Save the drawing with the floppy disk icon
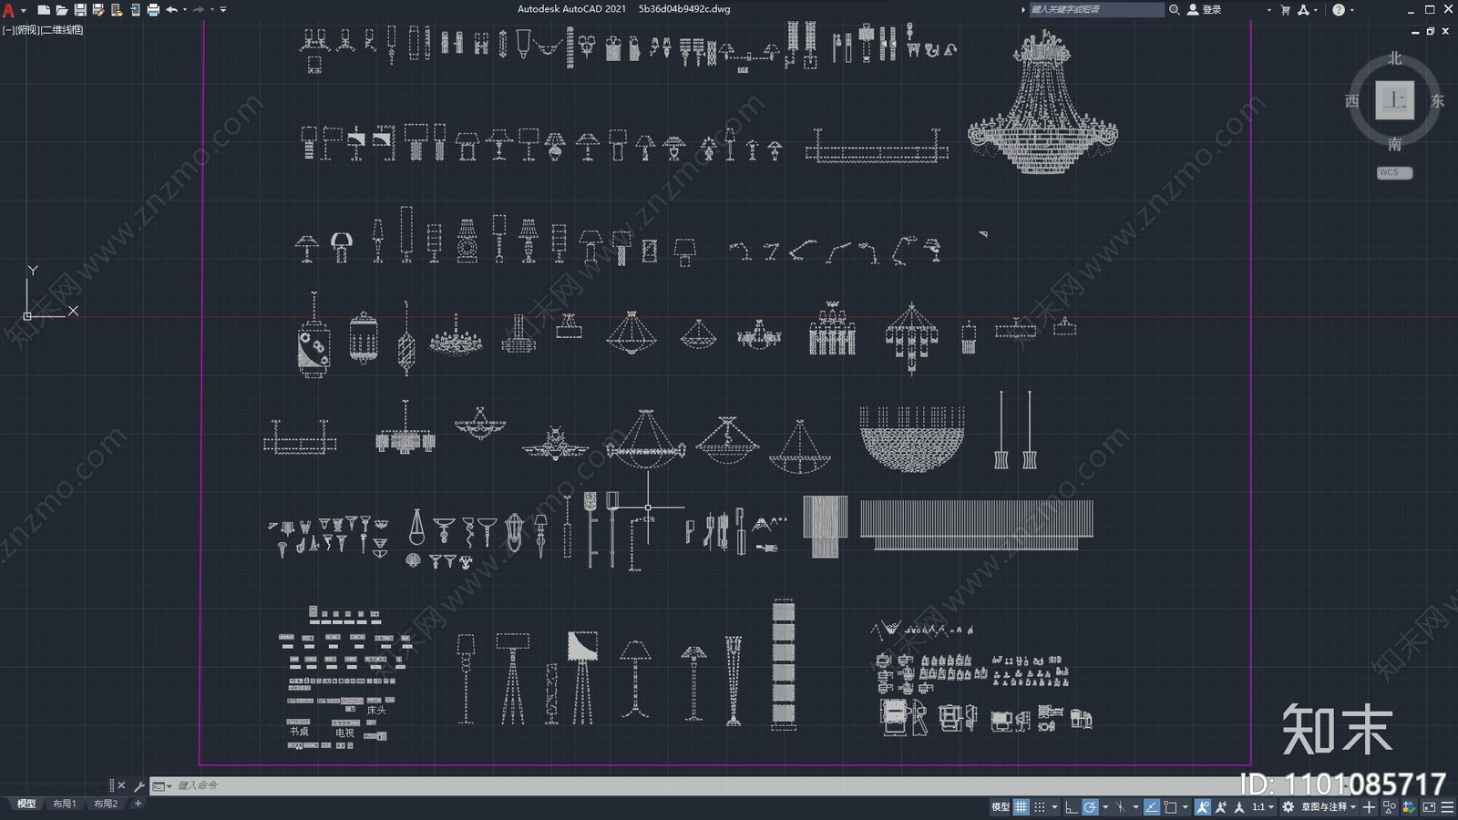This screenshot has width=1458, height=820. point(79,10)
